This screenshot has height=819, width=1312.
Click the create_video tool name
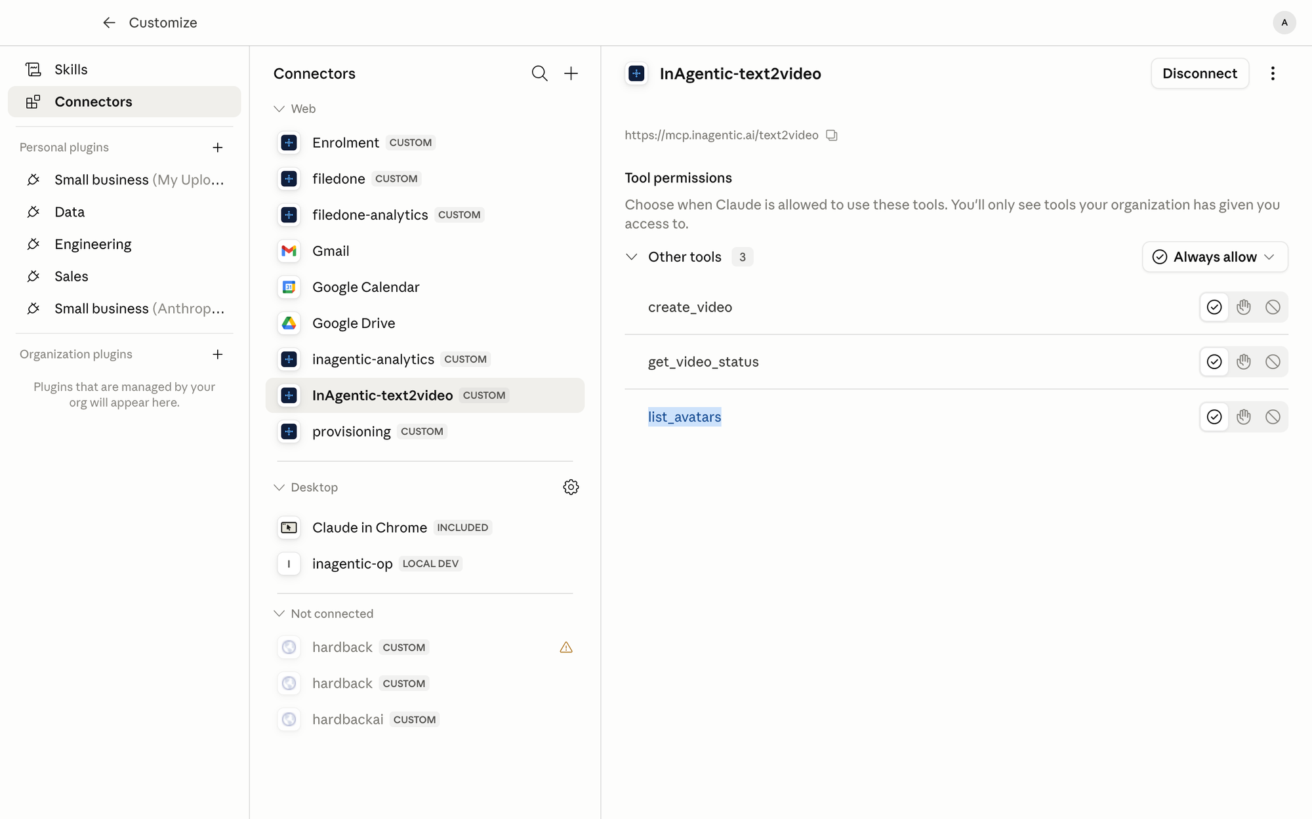point(690,308)
